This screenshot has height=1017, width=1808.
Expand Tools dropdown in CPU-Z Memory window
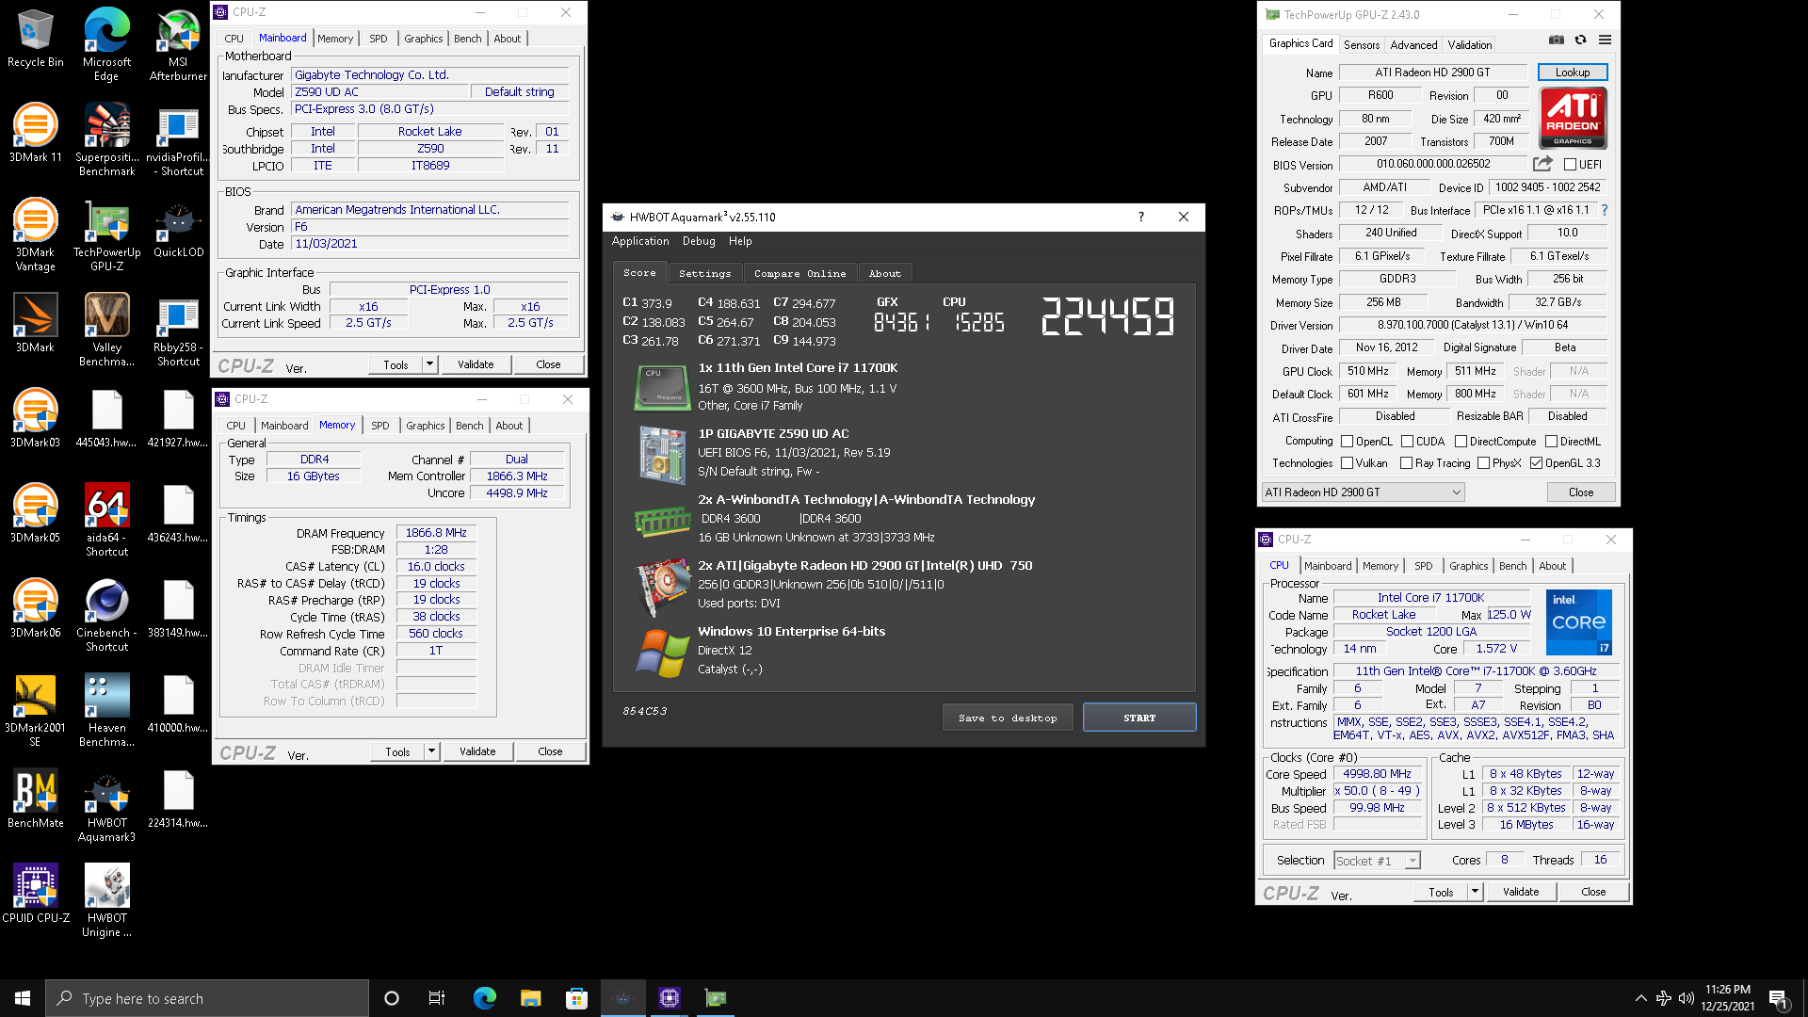(x=431, y=751)
